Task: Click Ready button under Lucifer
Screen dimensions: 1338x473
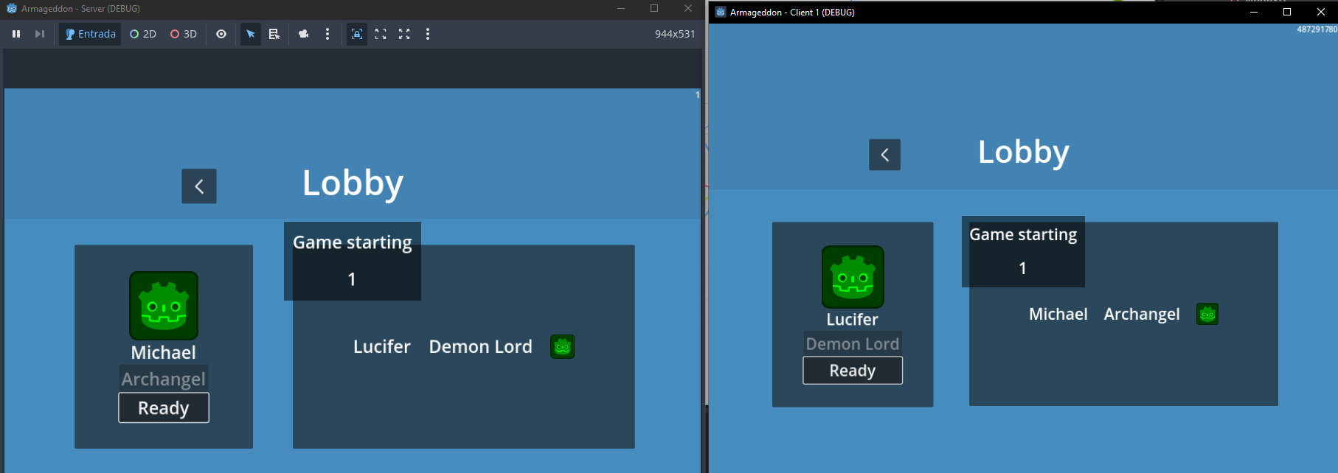Action: [853, 370]
